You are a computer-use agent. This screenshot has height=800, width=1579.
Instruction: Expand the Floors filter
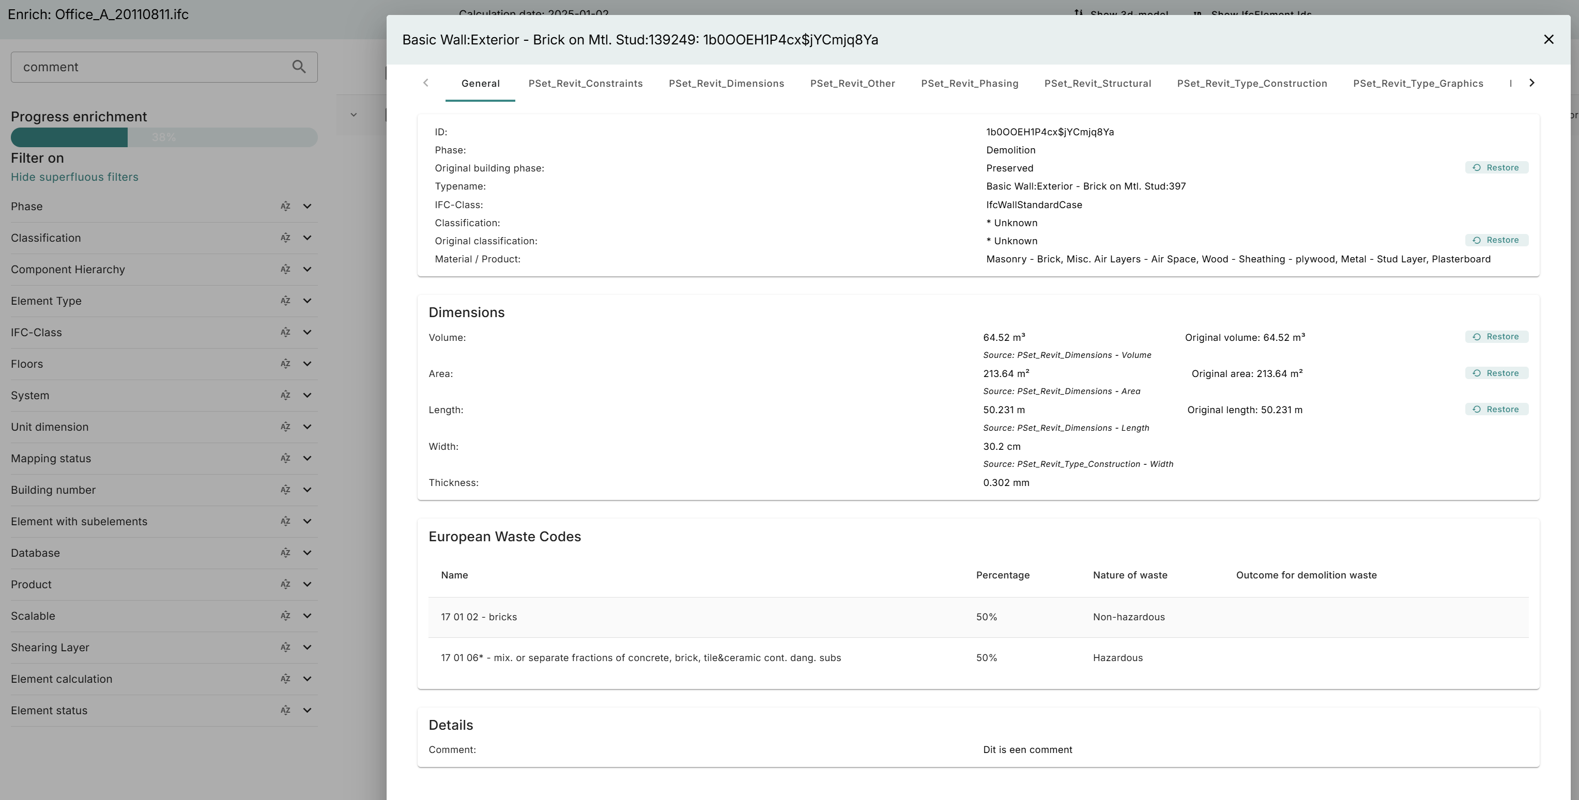point(307,364)
